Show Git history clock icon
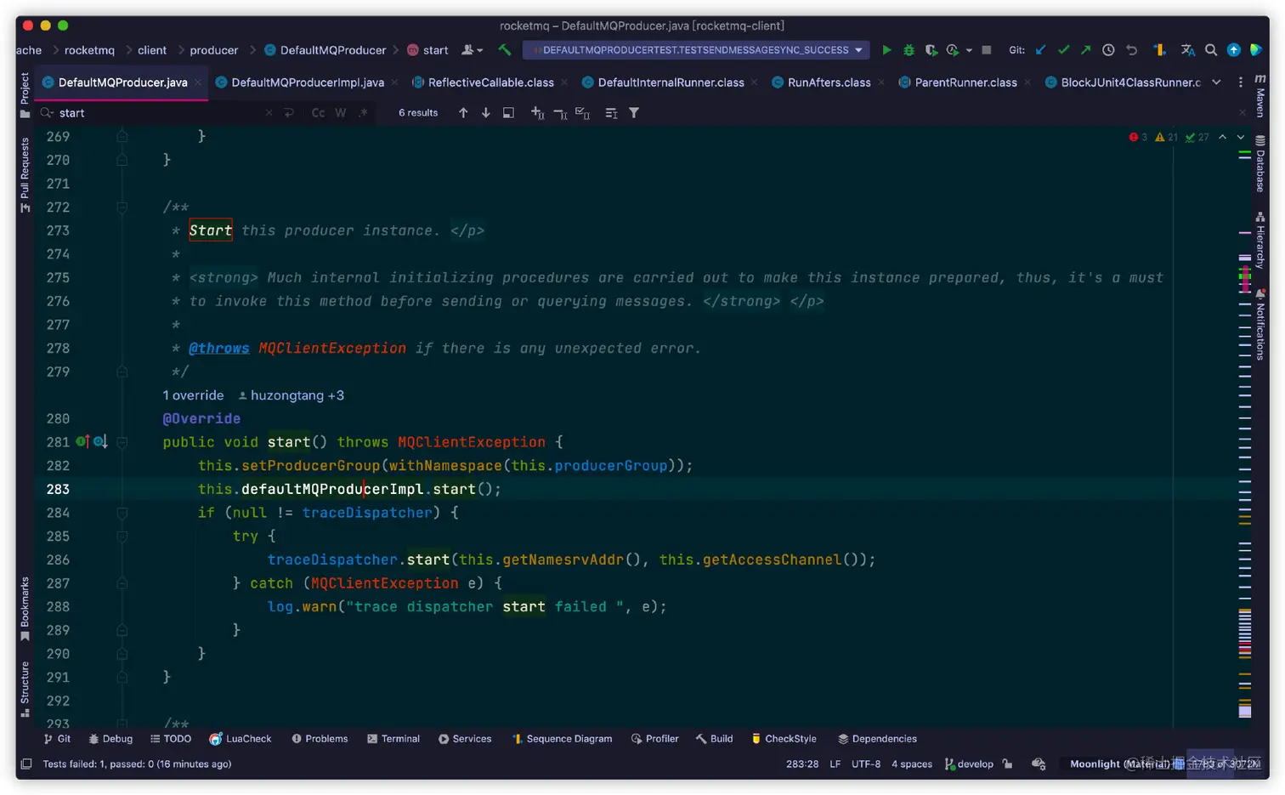The width and height of the screenshot is (1285, 795). pos(1108,50)
